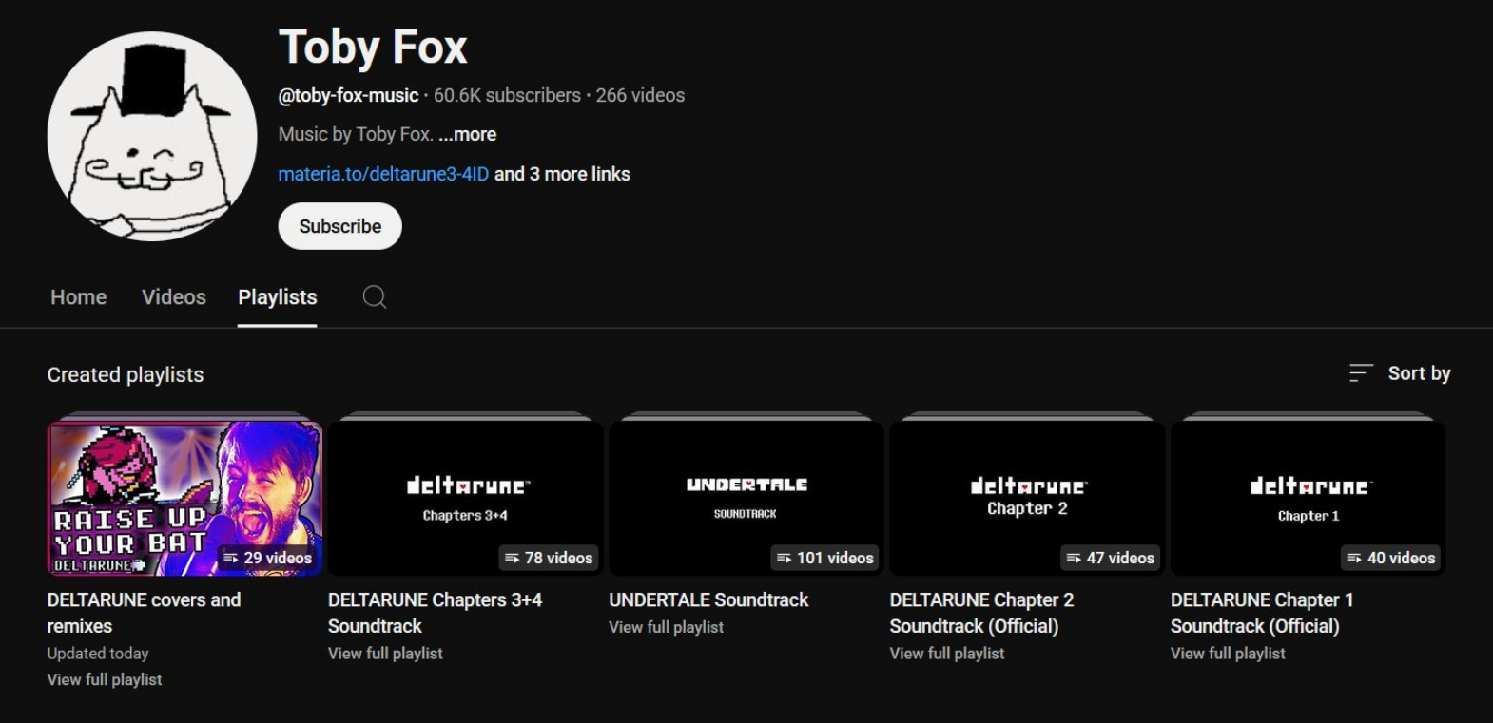Subscribe to the Toby Fox channel
Image resolution: width=1493 pixels, height=723 pixels.
click(340, 226)
